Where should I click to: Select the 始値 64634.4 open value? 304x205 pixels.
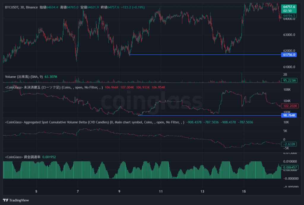pyautogui.click(x=49, y=7)
